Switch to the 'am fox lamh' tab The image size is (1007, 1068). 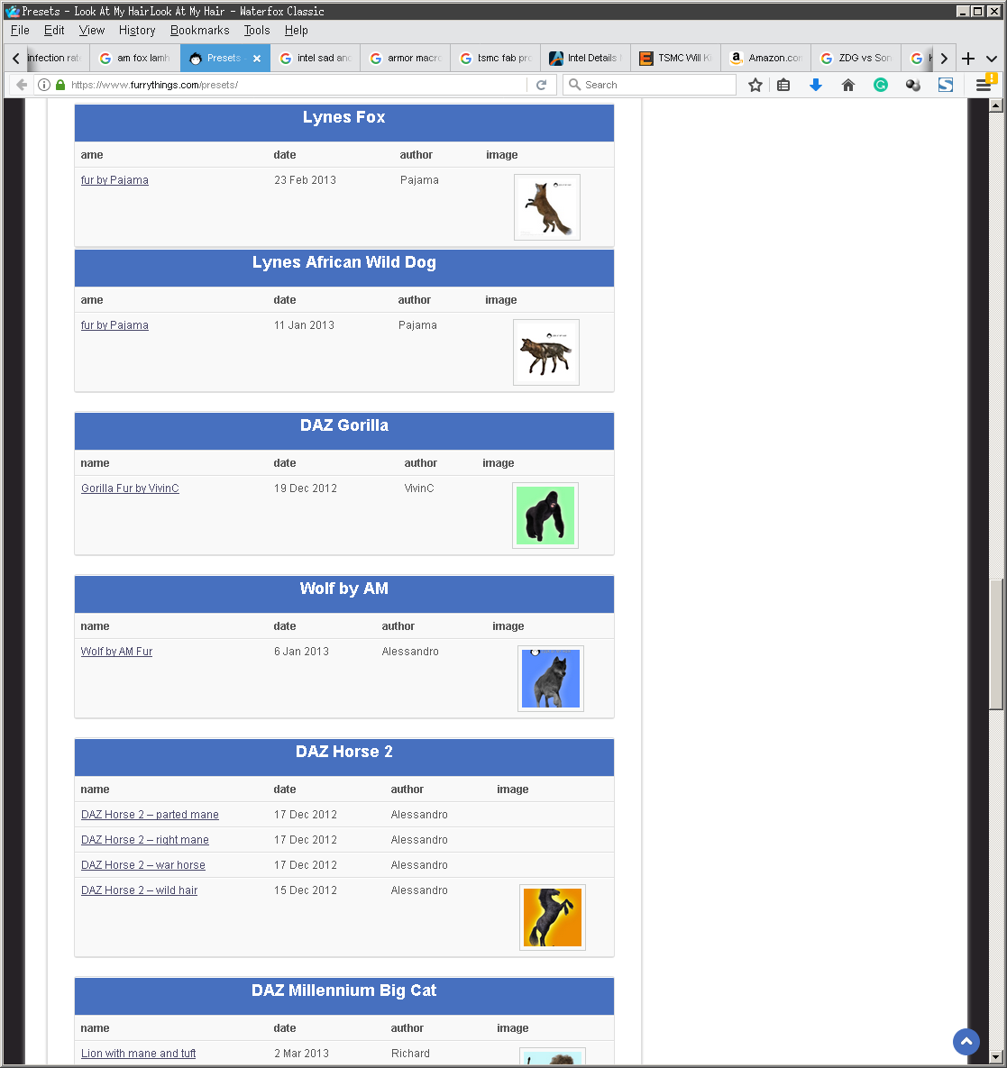(x=135, y=59)
